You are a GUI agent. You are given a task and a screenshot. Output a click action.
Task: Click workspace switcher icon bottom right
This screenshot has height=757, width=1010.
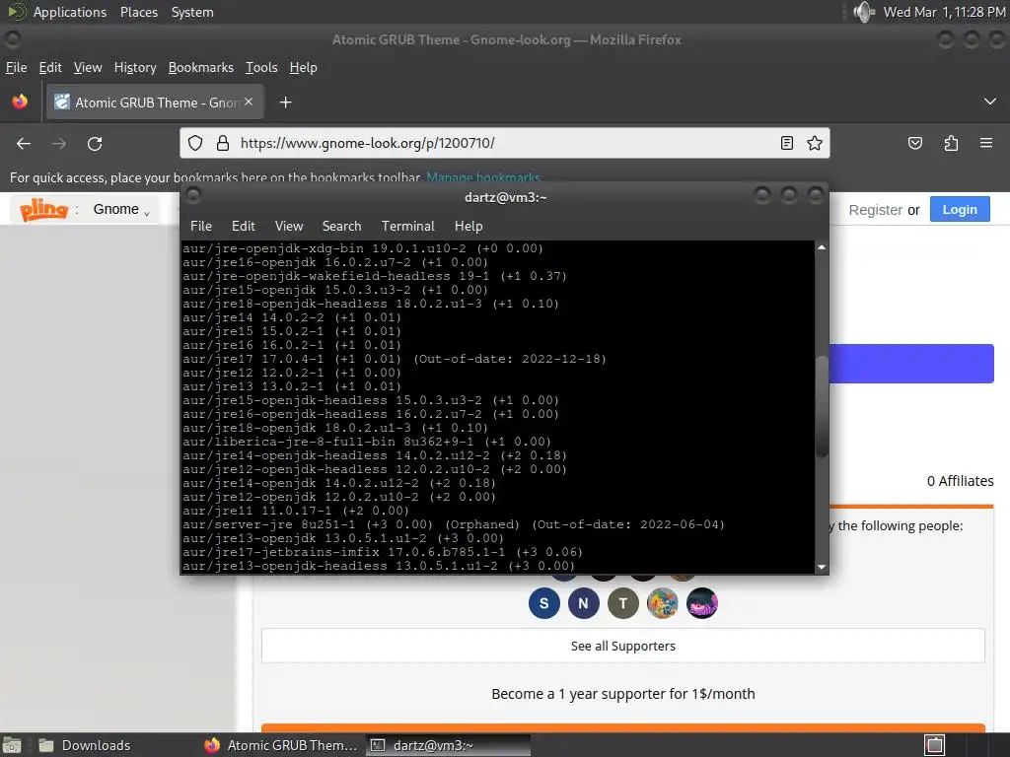click(935, 745)
